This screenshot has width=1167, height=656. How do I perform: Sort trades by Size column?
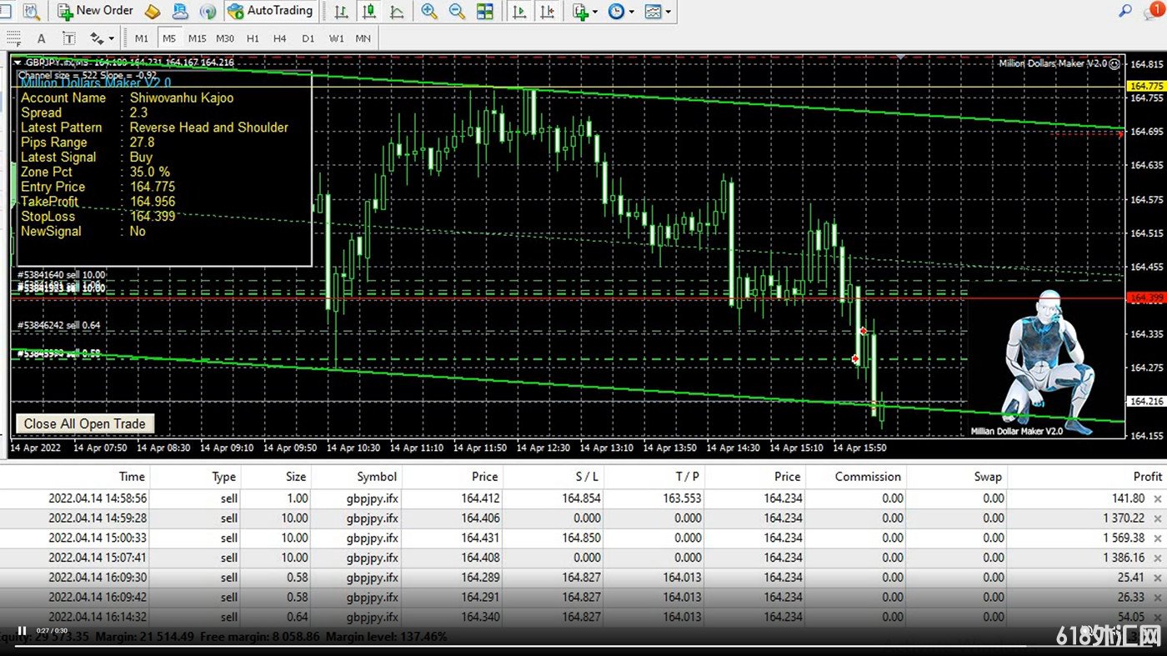pos(296,477)
